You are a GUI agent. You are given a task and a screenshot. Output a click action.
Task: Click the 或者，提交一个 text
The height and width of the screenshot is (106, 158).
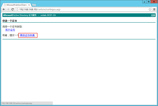(x=11, y=35)
